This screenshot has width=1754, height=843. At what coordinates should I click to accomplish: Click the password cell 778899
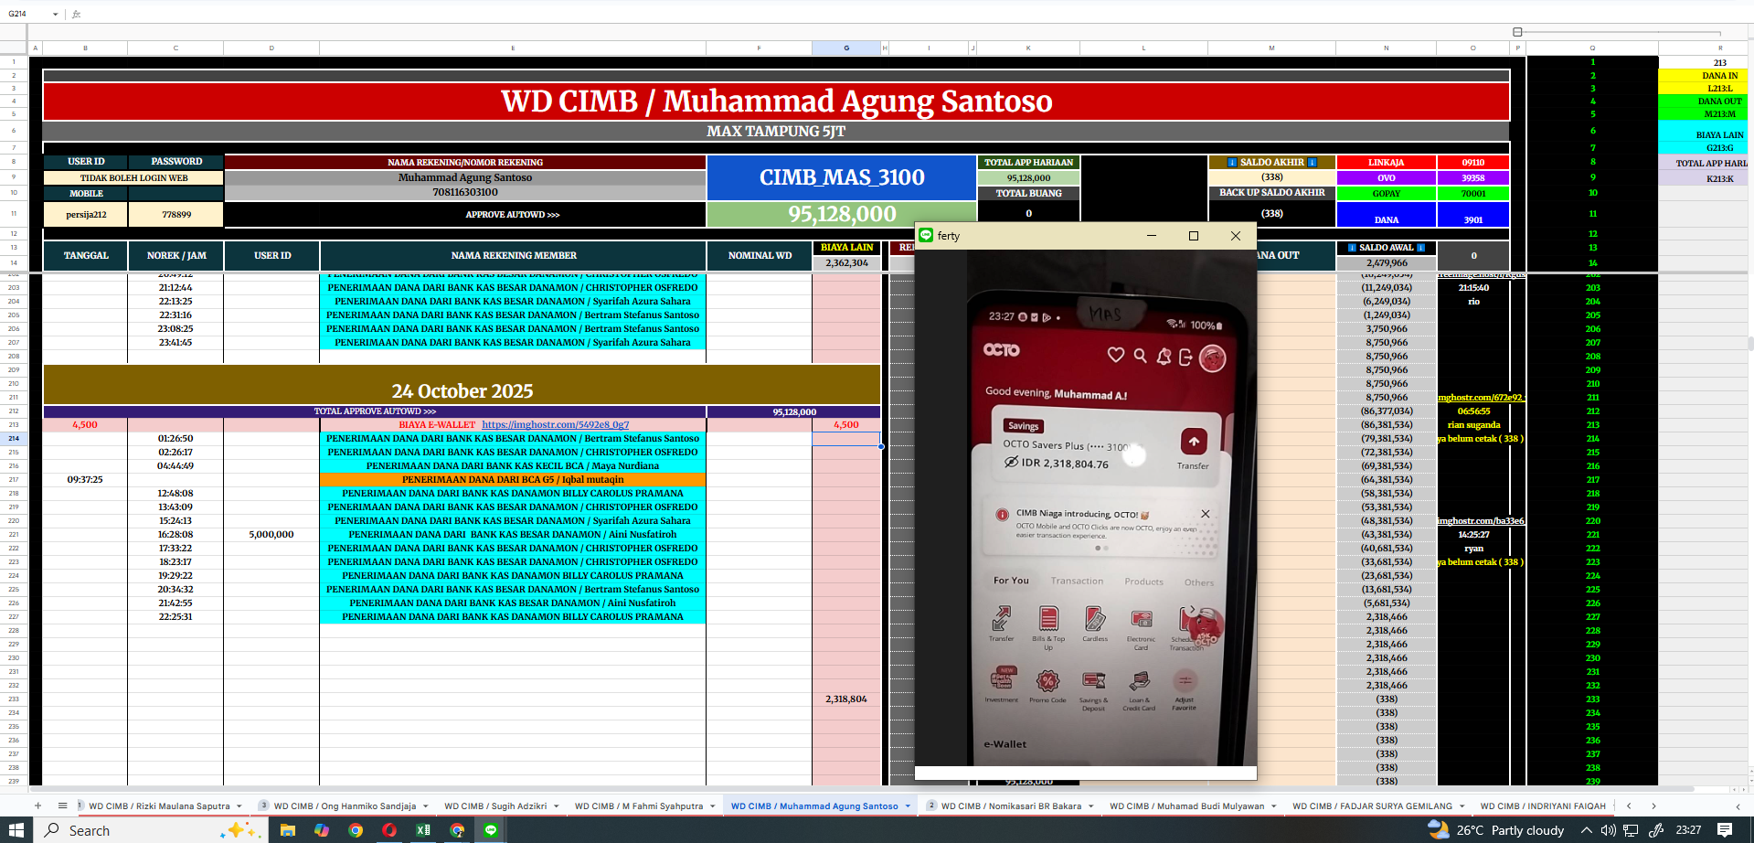coord(176,214)
